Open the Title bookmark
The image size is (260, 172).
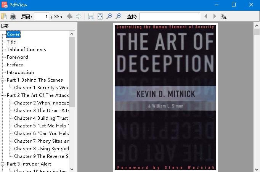[11, 42]
